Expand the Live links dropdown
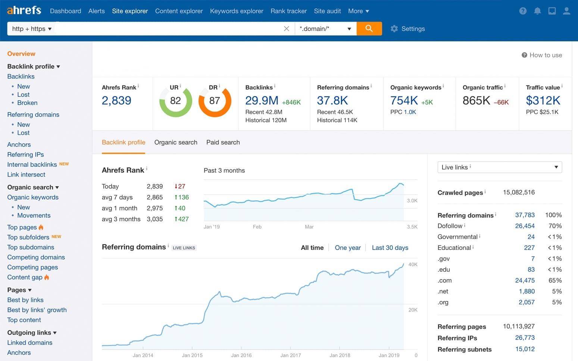Image resolution: width=578 pixels, height=361 pixels. (x=499, y=167)
